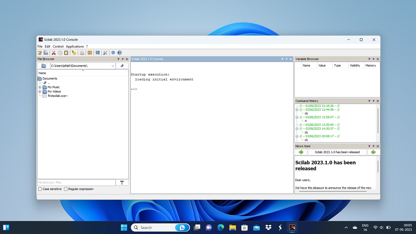
Task: Enable the Regular expression checkbox
Action: coord(66,189)
